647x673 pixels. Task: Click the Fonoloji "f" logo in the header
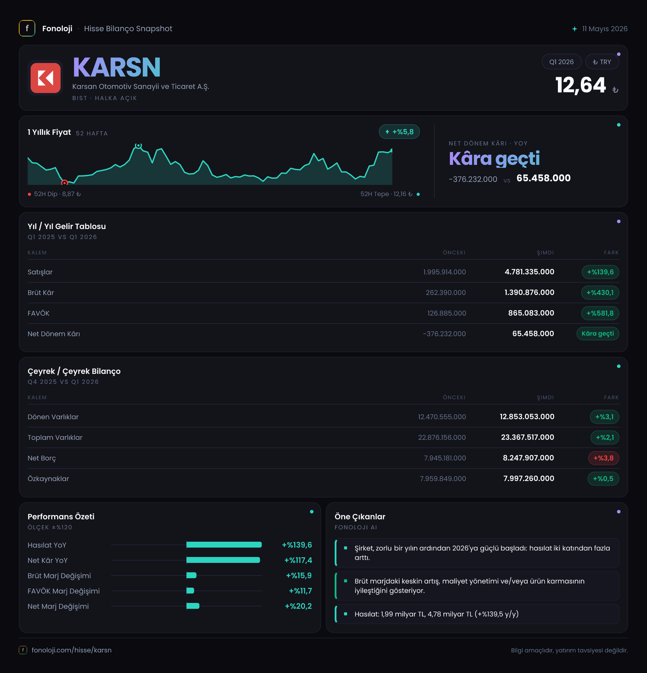pyautogui.click(x=27, y=29)
